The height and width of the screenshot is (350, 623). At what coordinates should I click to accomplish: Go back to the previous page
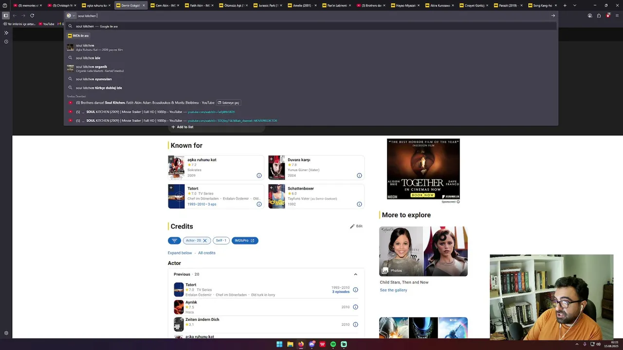tap(15, 16)
